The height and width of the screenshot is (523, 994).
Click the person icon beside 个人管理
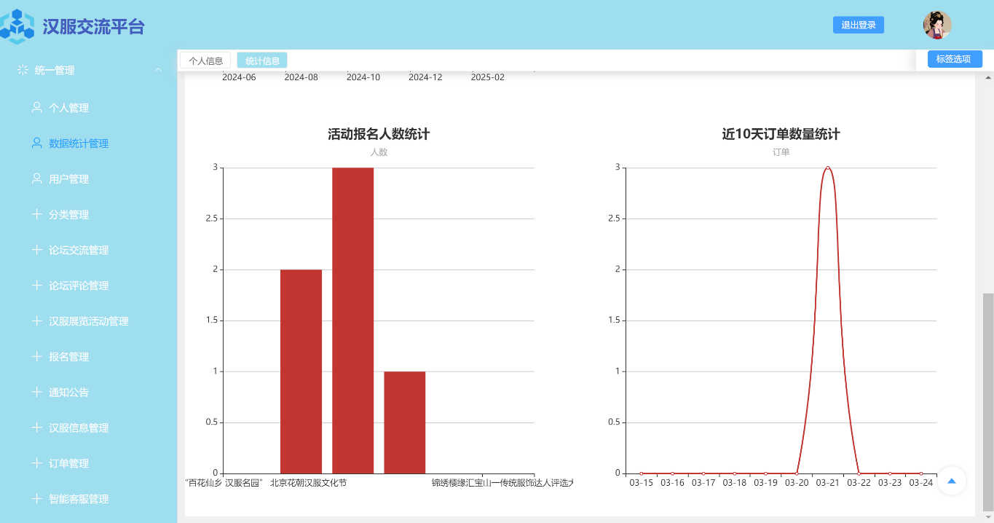[x=36, y=107]
